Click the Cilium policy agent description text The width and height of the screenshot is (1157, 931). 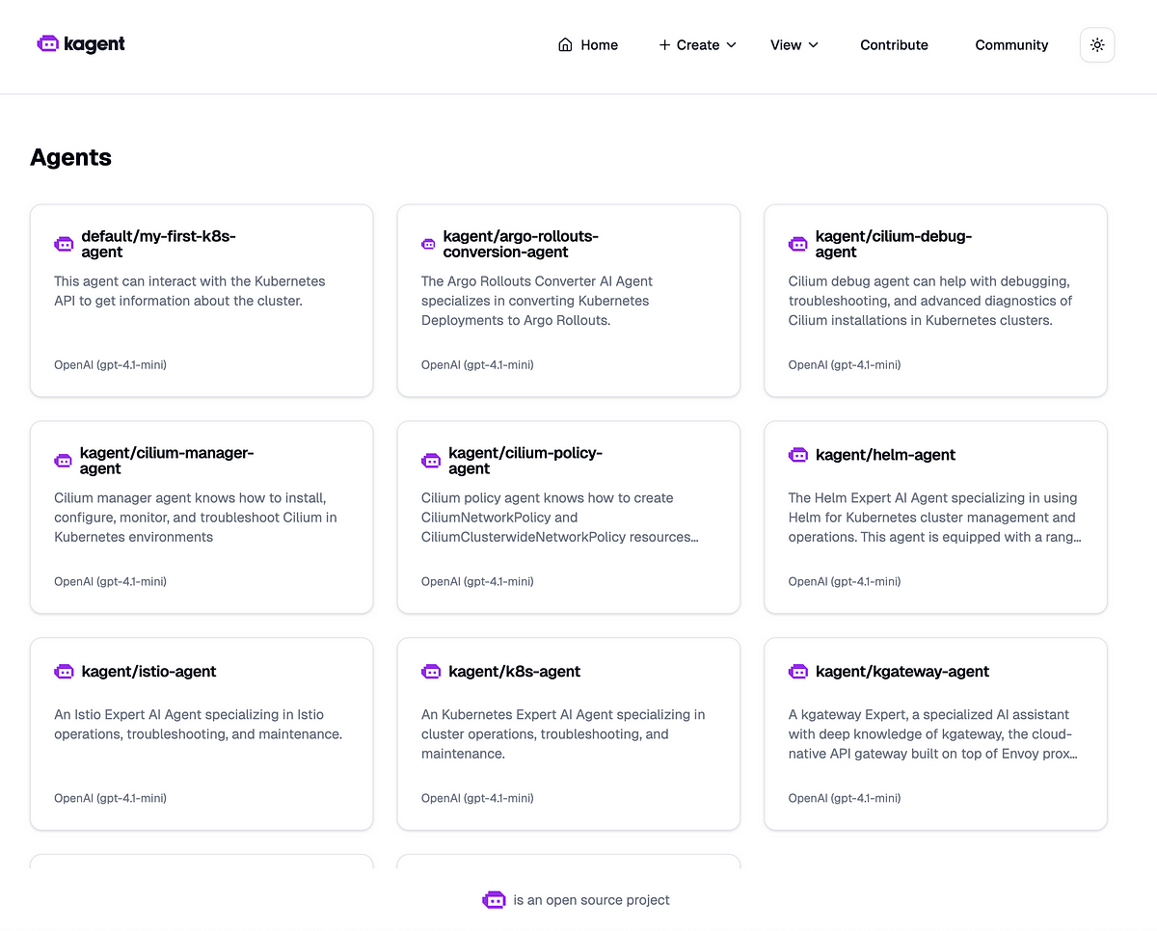pos(559,518)
